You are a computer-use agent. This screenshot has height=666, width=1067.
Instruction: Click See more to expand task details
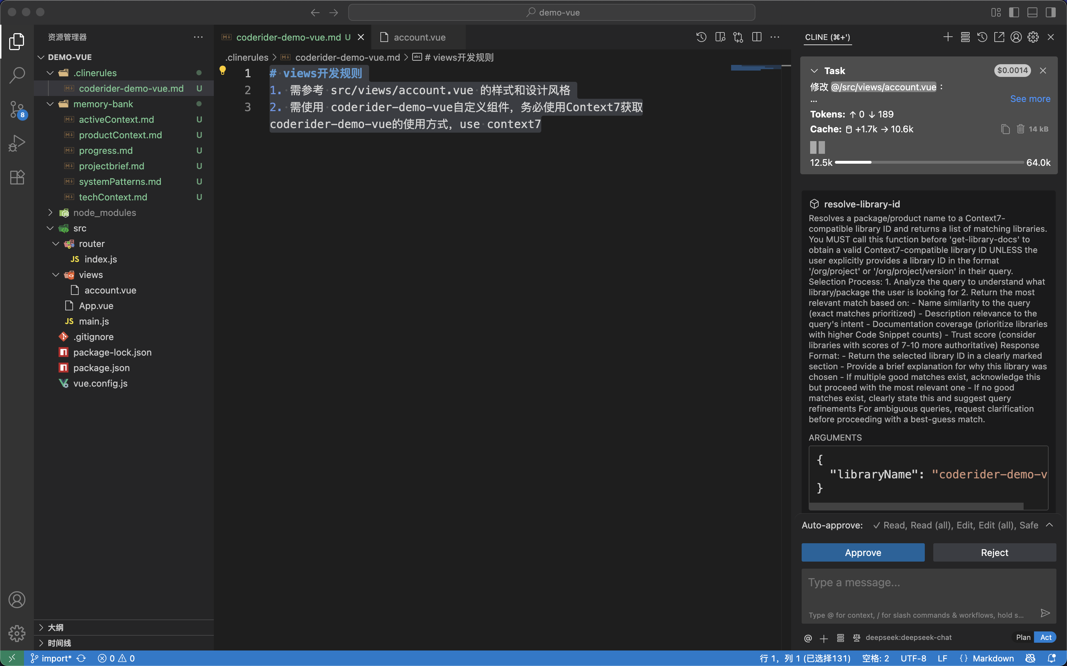click(1030, 99)
